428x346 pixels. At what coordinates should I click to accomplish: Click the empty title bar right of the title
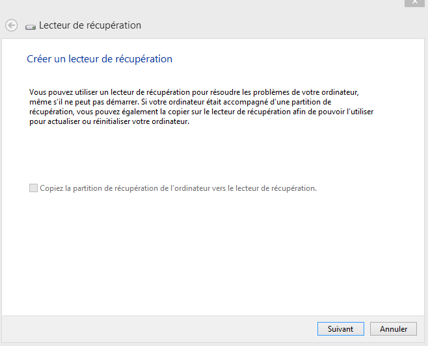pos(273,25)
